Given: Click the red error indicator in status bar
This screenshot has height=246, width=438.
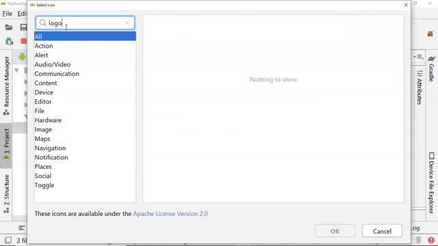Looking at the screenshot, I should 431,240.
